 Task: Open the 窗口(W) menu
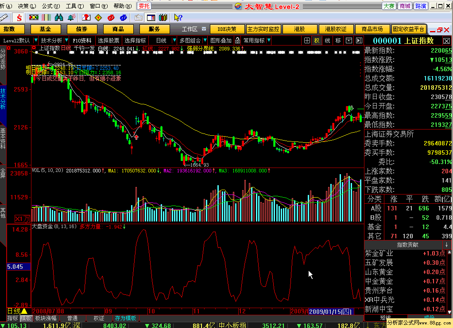click(x=99, y=6)
